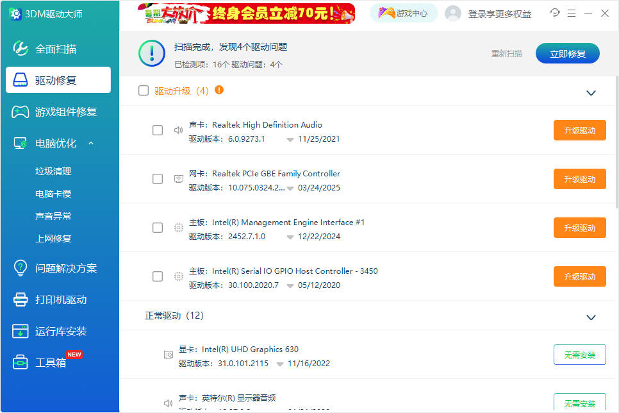619x413 pixels.
Task: Collapse the 驱动升级 section chevron
Action: click(591, 93)
